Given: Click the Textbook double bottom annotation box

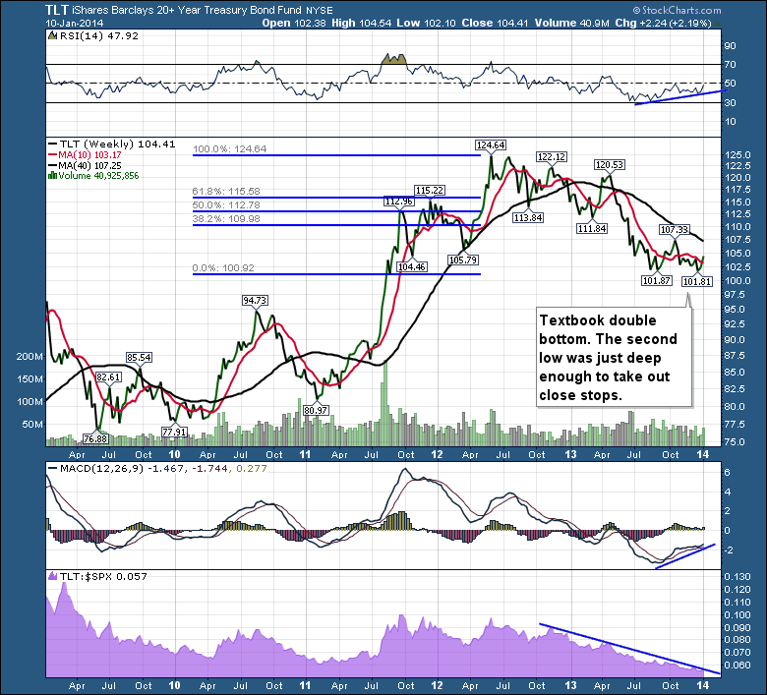Looking at the screenshot, I should [614, 357].
